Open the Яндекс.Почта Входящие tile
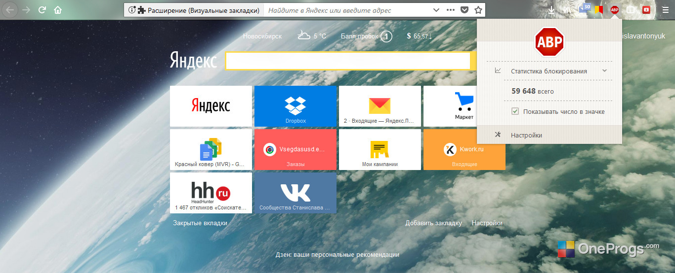This screenshot has height=273, width=675. pyautogui.click(x=380, y=106)
